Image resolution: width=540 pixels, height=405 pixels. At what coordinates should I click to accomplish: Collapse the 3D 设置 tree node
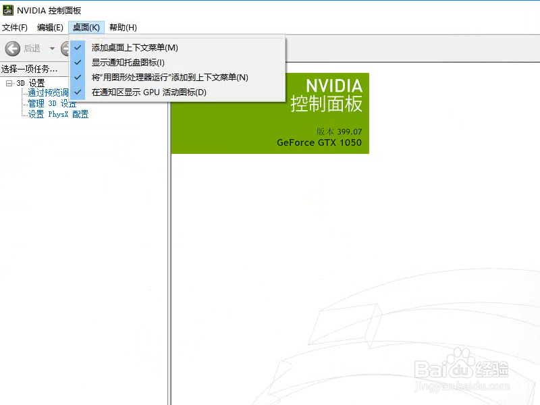(x=9, y=83)
